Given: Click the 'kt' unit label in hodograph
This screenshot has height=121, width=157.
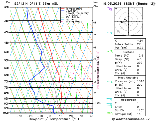Looking at the screenshot, I should tap(116, 9).
